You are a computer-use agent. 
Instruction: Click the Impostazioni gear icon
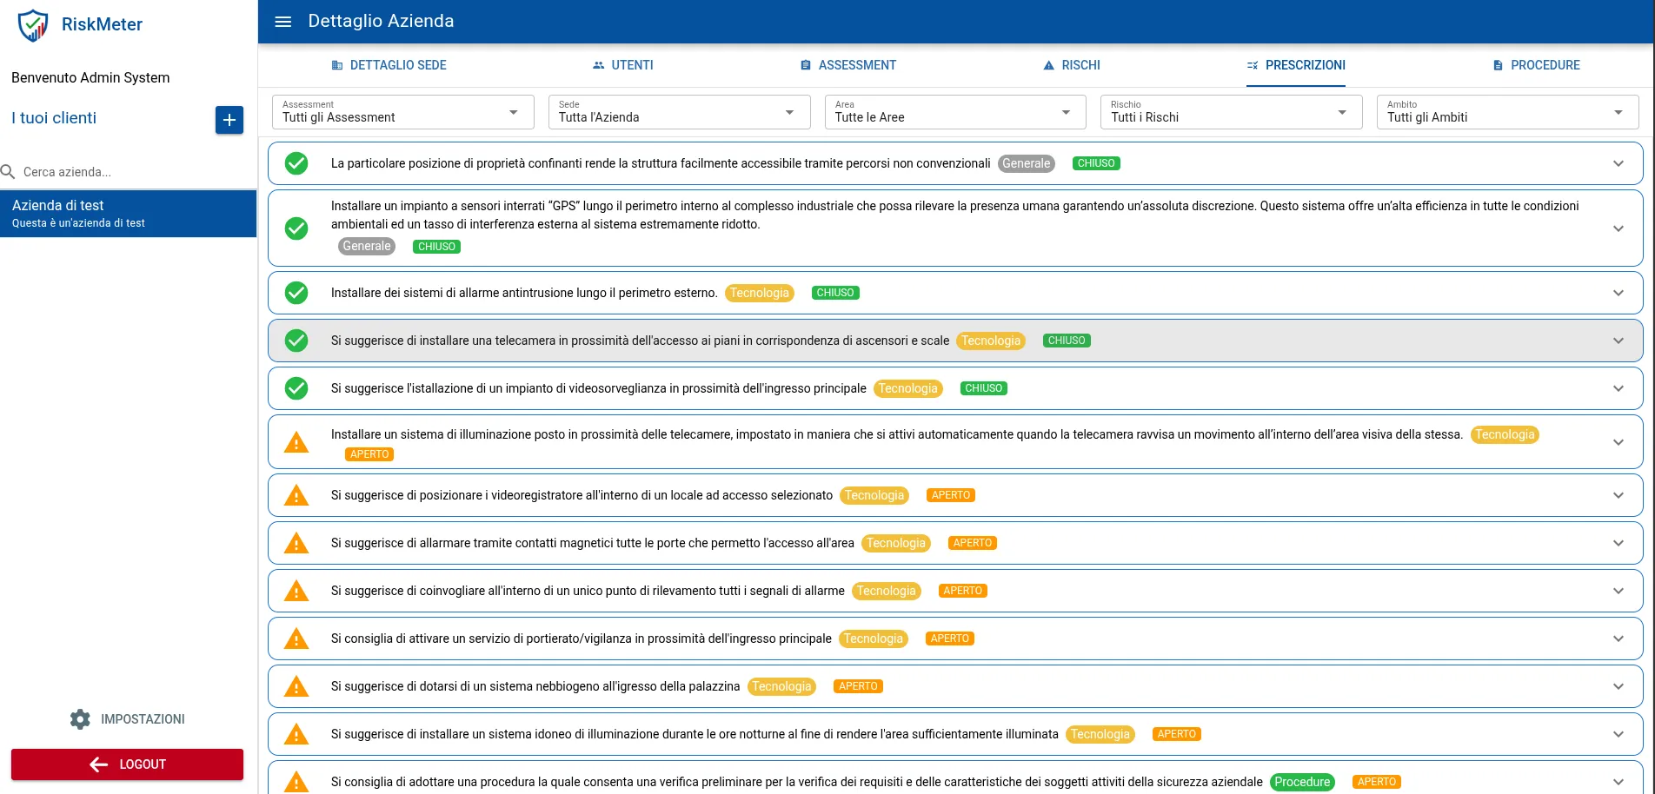[80, 719]
